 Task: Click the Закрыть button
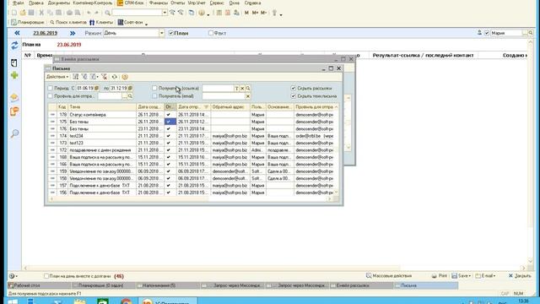click(x=520, y=276)
